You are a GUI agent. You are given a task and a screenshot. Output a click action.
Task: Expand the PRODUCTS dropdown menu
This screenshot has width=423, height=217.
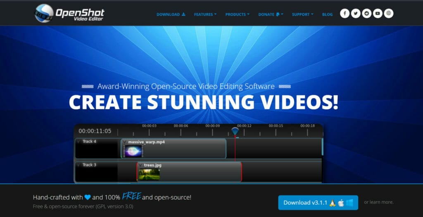tap(238, 14)
